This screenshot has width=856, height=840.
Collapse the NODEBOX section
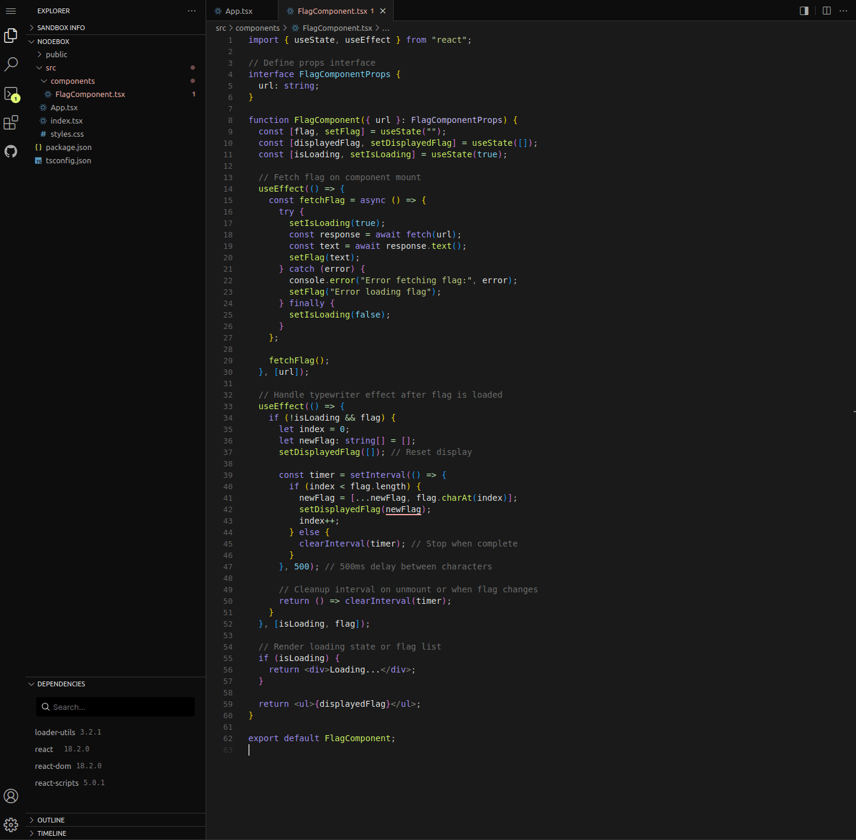click(115, 42)
